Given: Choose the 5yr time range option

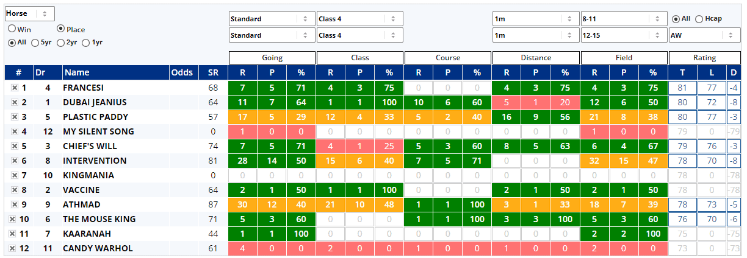Looking at the screenshot, I should 35,43.
